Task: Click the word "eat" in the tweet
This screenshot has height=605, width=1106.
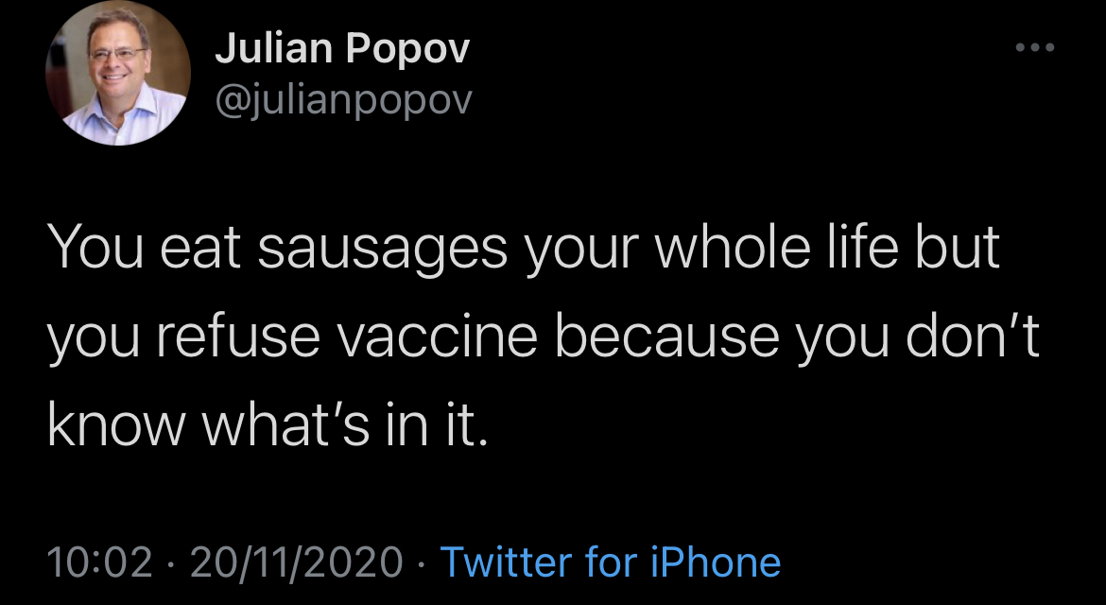Action: coord(184,248)
